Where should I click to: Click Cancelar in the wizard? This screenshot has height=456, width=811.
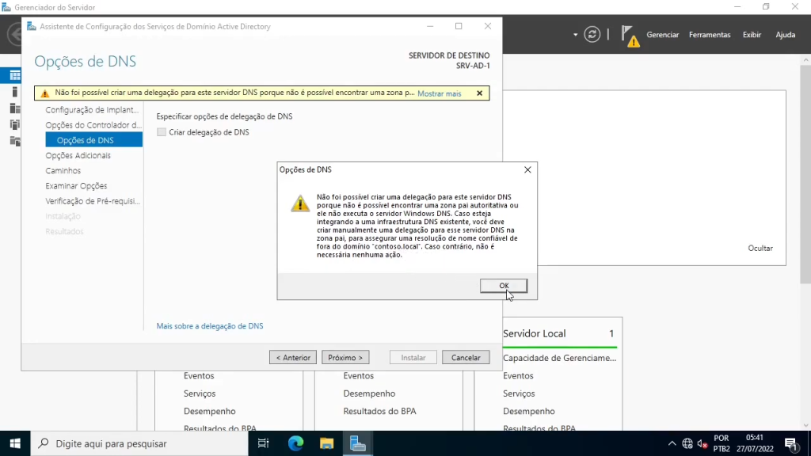tap(466, 357)
